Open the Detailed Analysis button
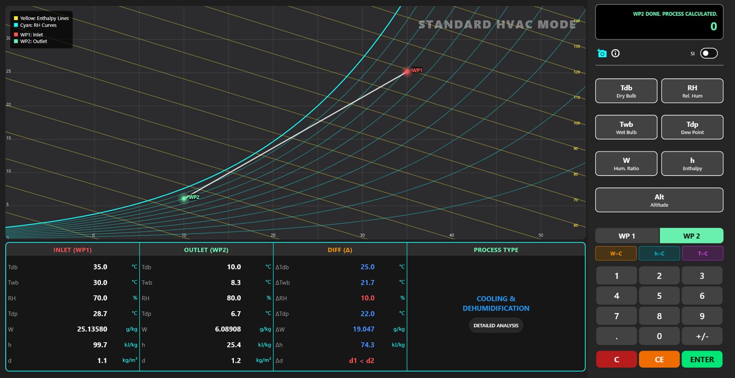This screenshot has width=735, height=378. (496, 326)
